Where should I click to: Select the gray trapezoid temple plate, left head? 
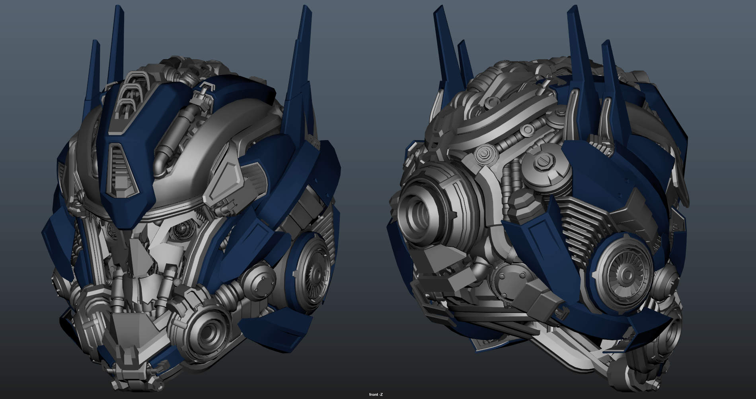(225, 178)
